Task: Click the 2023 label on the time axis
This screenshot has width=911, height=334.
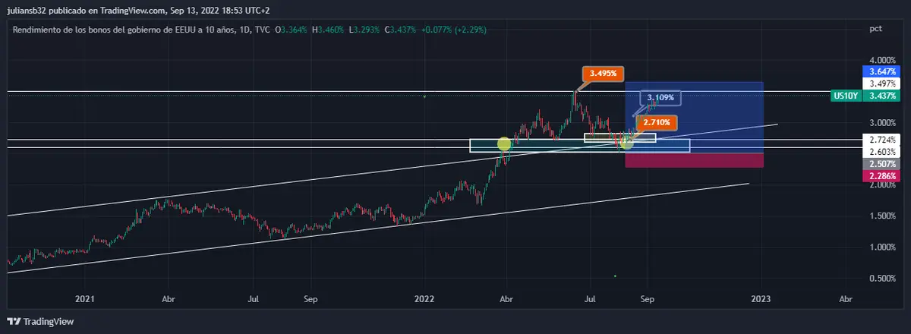Action: click(760, 299)
